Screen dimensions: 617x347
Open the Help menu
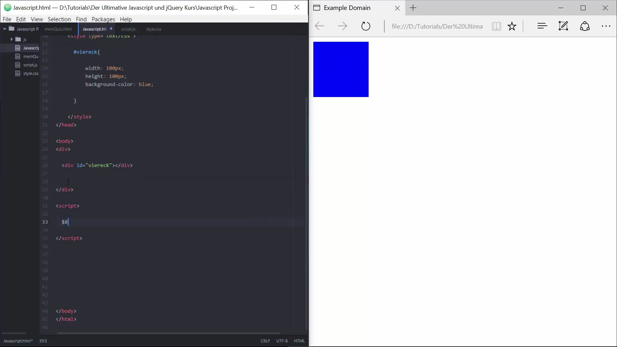(x=126, y=19)
